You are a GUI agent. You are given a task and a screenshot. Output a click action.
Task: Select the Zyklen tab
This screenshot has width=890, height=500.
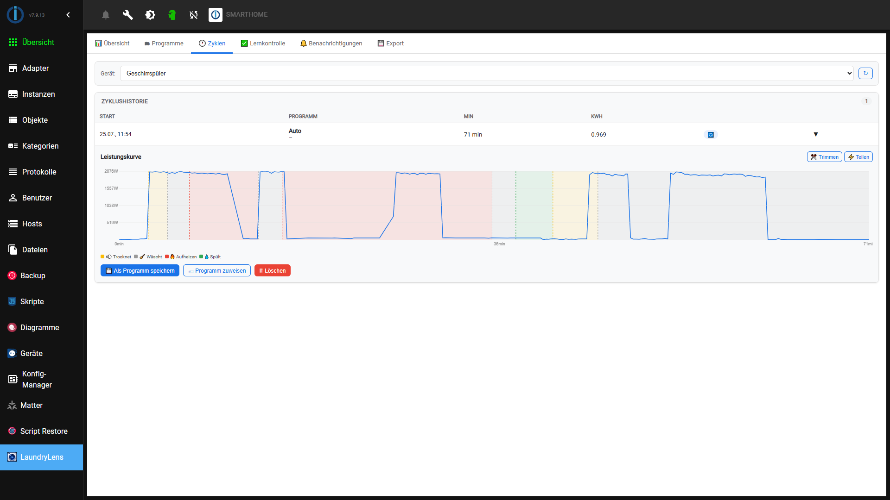(212, 43)
